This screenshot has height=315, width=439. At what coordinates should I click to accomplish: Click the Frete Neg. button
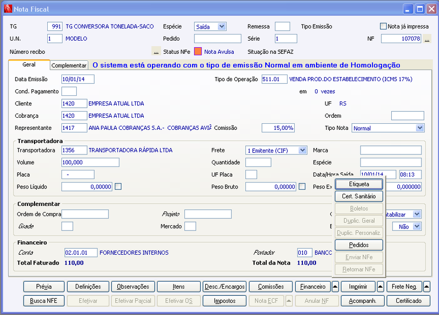[404, 287]
